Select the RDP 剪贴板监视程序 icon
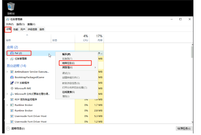This screenshot has width=201, height=135. [x=12, y=99]
